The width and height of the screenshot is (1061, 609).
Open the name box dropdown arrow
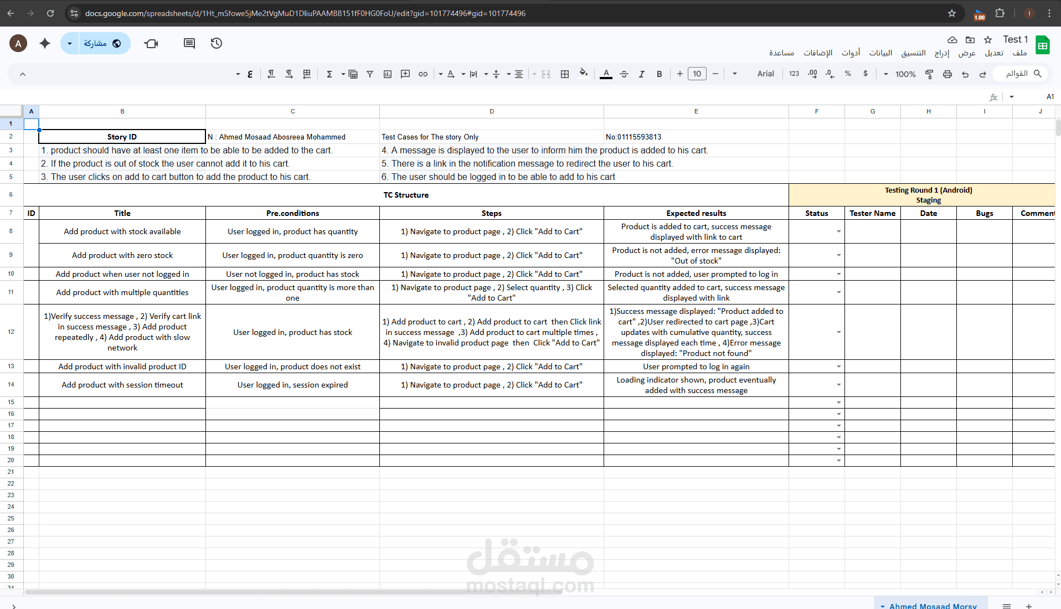pos(1012,97)
